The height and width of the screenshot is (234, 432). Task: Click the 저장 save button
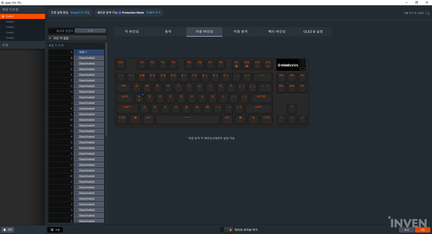tap(422, 230)
